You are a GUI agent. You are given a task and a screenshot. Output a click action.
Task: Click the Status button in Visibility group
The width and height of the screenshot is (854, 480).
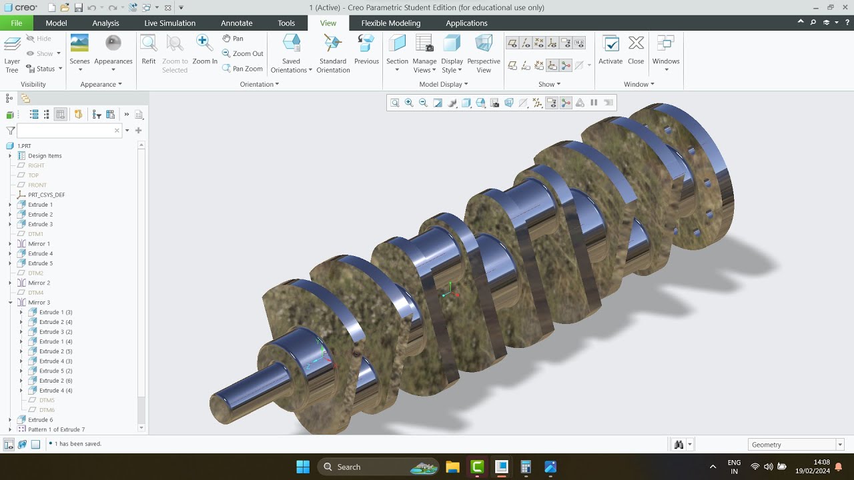44,69
